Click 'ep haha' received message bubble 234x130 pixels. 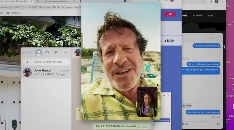[187, 106]
